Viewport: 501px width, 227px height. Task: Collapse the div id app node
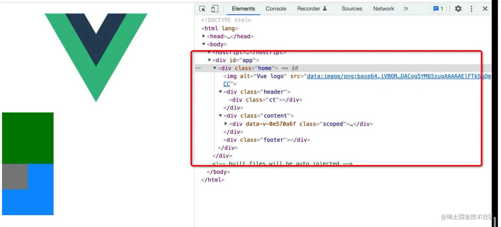point(209,60)
